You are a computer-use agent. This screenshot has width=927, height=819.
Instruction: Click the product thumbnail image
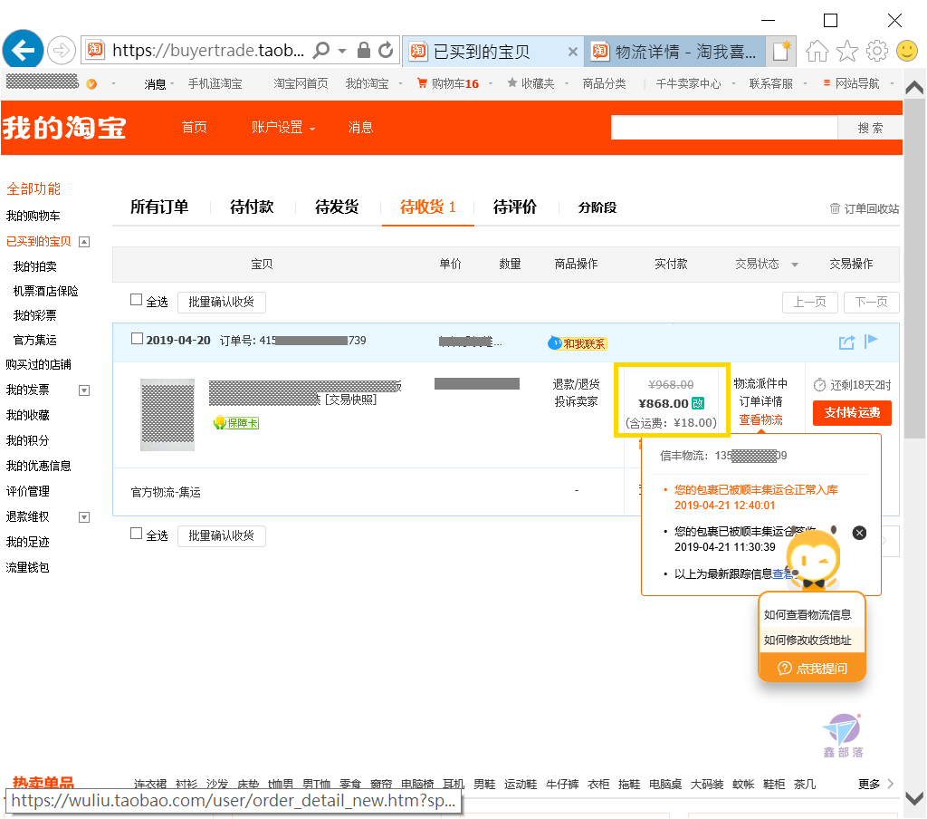pyautogui.click(x=167, y=415)
